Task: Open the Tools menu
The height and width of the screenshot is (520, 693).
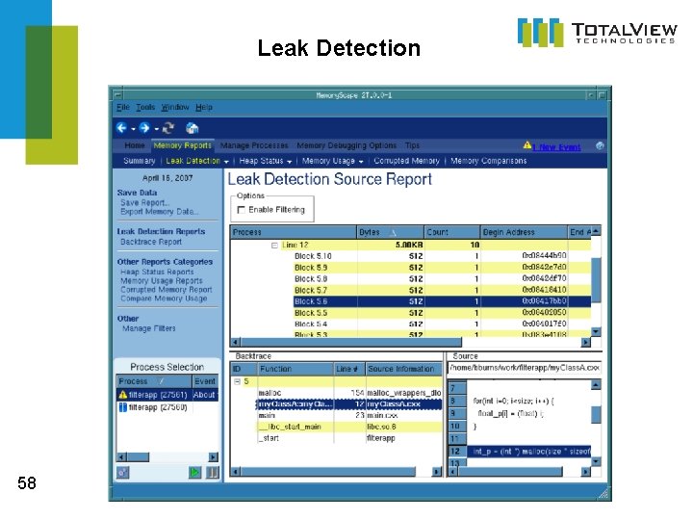Action: coord(145,108)
